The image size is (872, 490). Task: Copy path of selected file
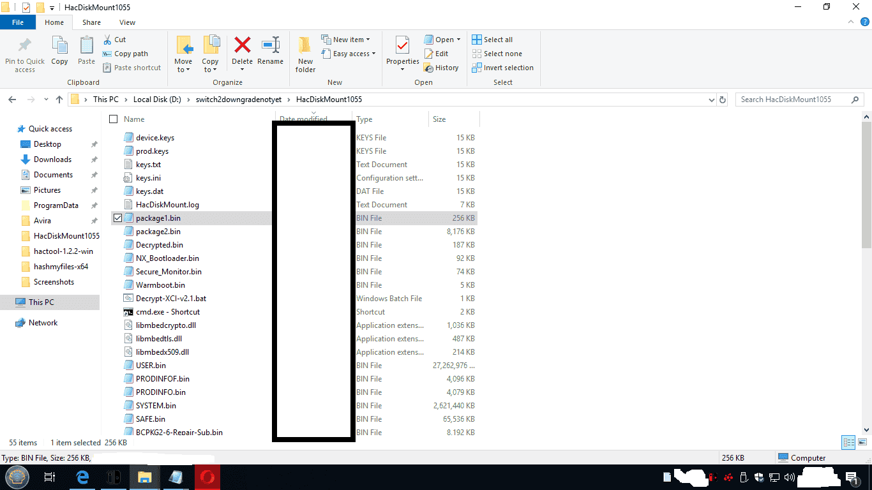tap(125, 54)
